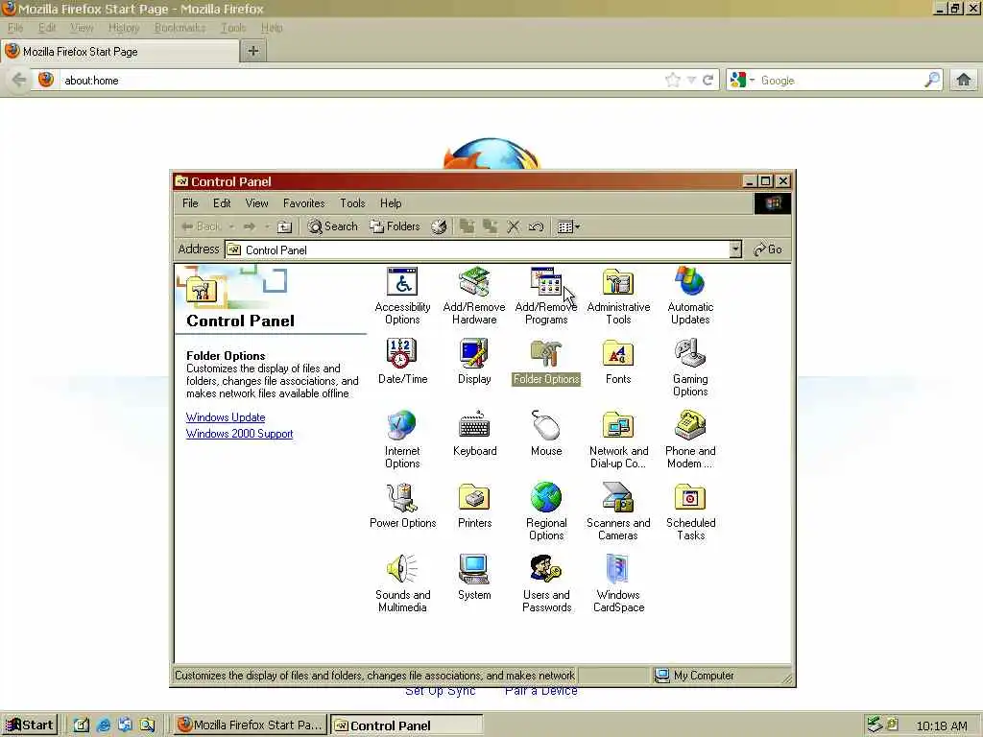Click Firefox Google search box
983x737 pixels.
click(840, 81)
